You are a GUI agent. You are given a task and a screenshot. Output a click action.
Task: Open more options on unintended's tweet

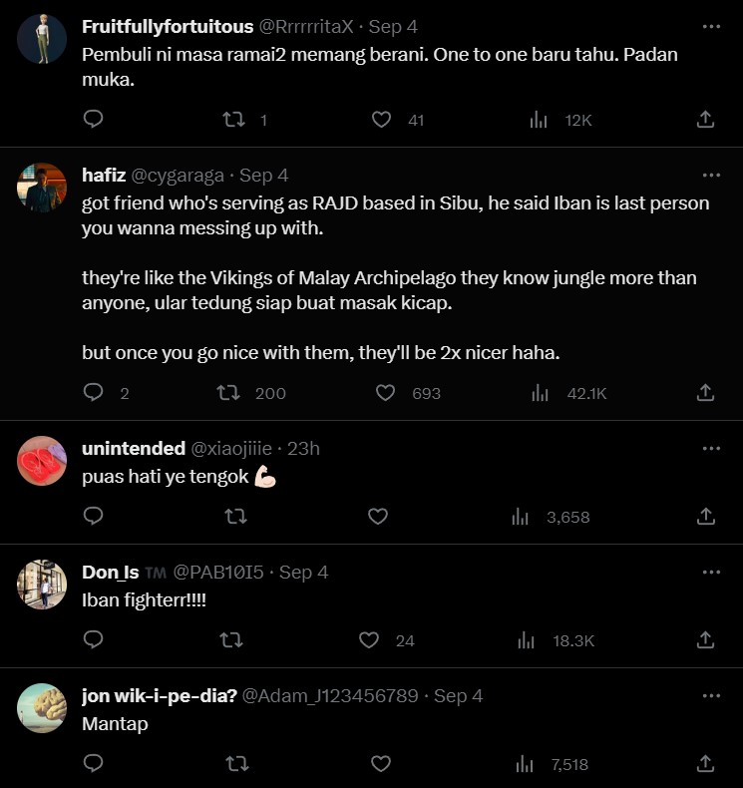711,448
